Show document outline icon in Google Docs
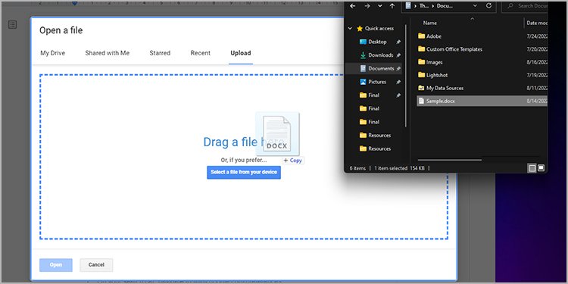The height and width of the screenshot is (284, 568). pos(12,25)
